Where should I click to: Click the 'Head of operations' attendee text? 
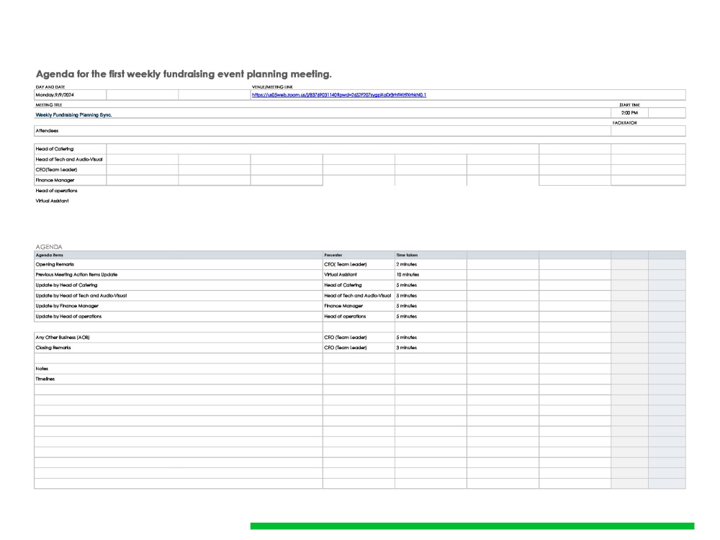click(x=56, y=191)
